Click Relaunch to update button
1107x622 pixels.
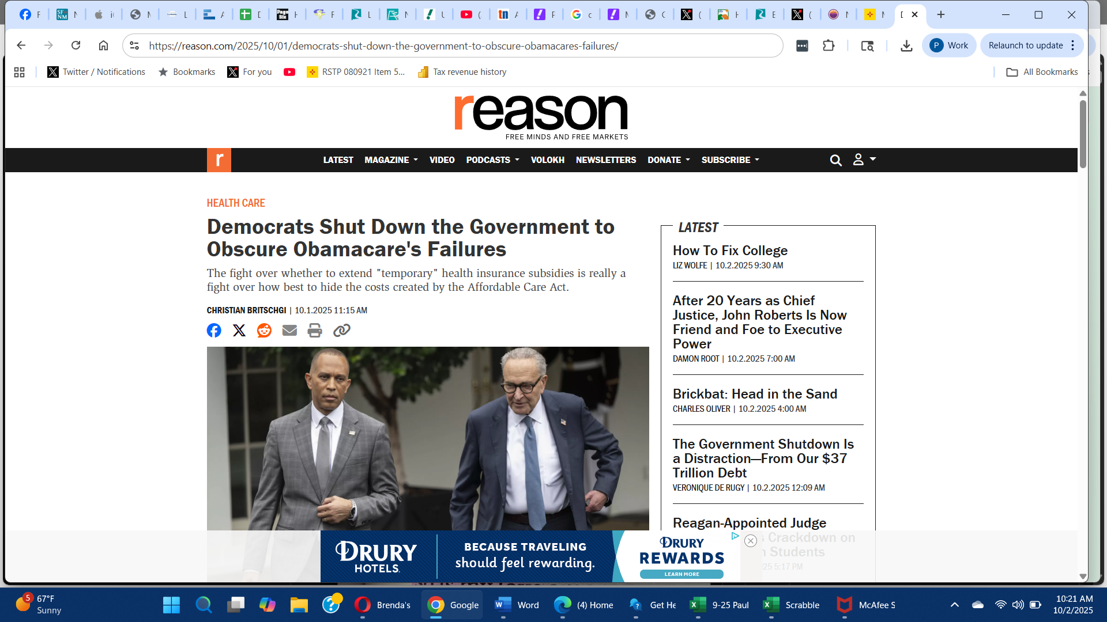(x=1025, y=45)
